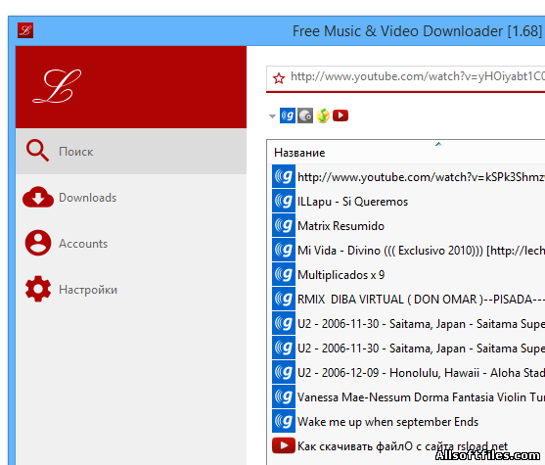The image size is (545, 465).
Task: Click the YouTube URL input field
Action: [x=405, y=78]
